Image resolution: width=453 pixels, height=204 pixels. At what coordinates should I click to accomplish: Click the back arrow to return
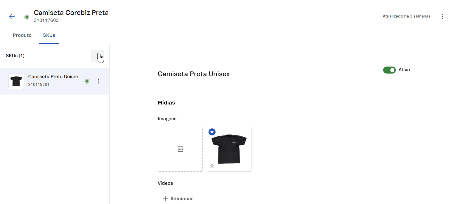[x=12, y=16]
